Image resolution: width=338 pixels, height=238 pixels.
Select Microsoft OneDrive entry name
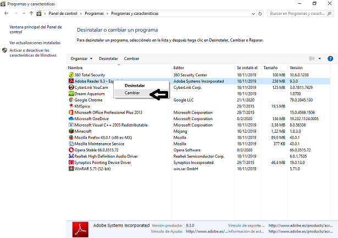92,118
